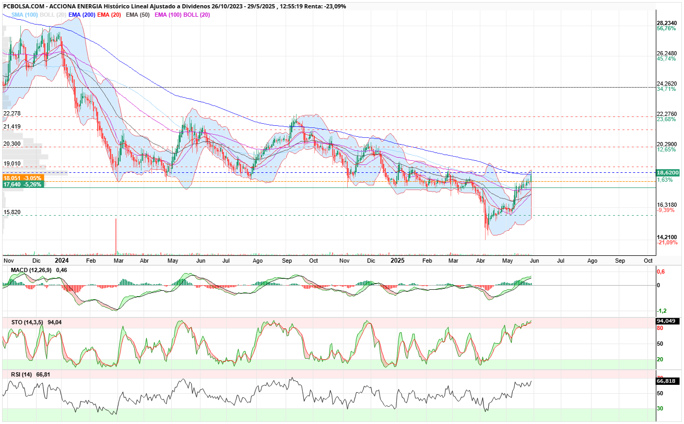
Task: Click the green 17,640 -5,26% tag
Action: (x=23, y=184)
